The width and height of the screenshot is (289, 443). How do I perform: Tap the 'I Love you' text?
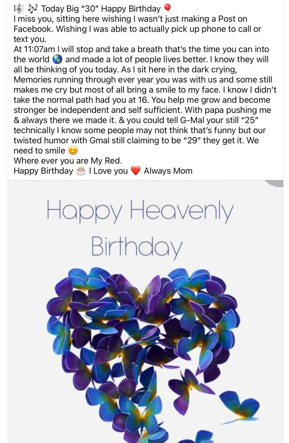[108, 171]
